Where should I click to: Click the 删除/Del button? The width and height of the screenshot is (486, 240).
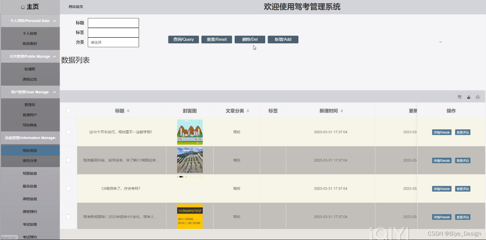click(250, 39)
